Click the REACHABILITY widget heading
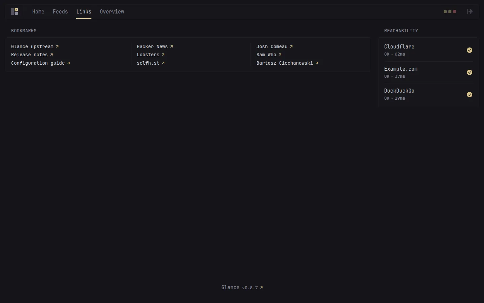 (x=401, y=31)
